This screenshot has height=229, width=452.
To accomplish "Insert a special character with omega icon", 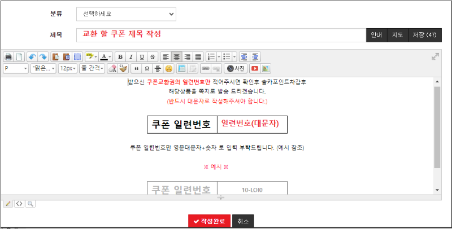I will coord(147,68).
